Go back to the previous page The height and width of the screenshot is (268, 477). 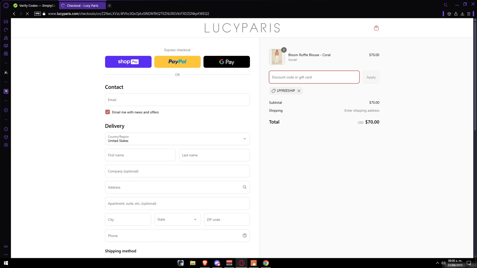pos(14,14)
